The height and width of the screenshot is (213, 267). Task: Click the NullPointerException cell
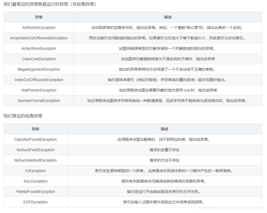(39, 90)
